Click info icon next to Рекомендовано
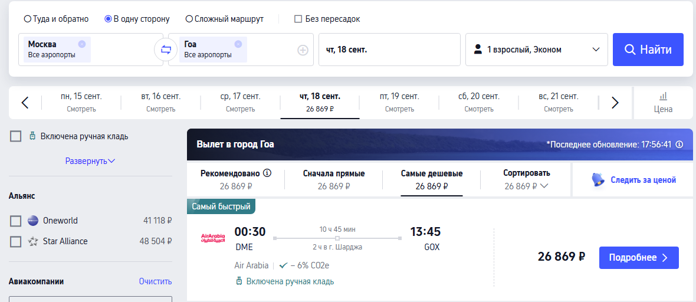696x302 pixels. point(267,173)
